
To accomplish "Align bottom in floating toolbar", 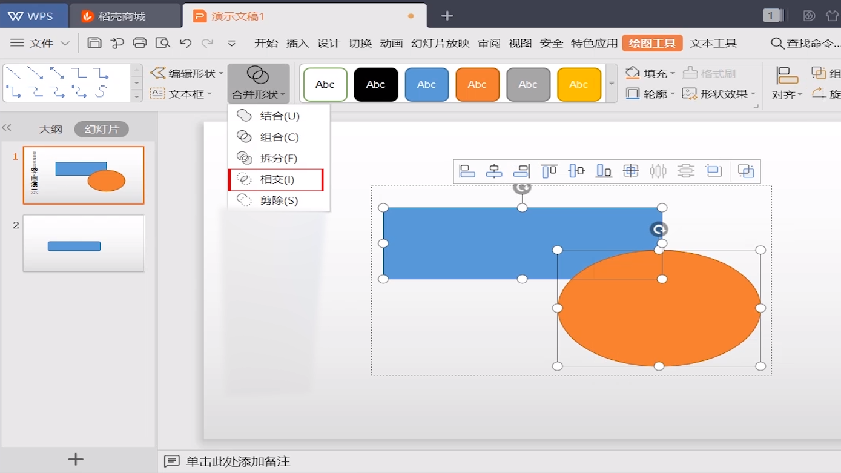I will pos(604,171).
